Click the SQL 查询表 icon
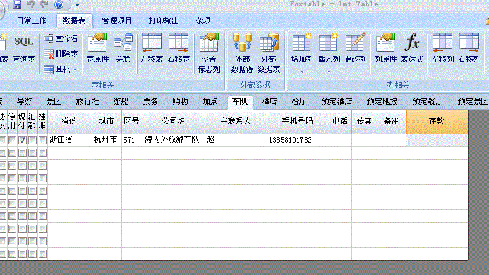 [24, 49]
